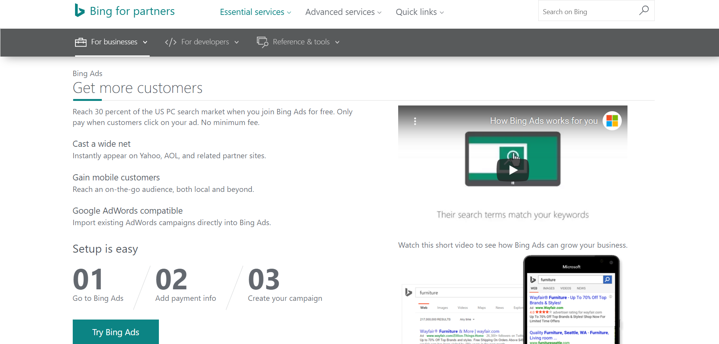The height and width of the screenshot is (344, 719).
Task: Click the Gain mobile customers heading
Action: tap(116, 177)
